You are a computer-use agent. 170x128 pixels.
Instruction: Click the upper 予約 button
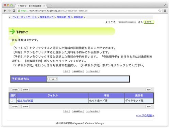point(67,71)
